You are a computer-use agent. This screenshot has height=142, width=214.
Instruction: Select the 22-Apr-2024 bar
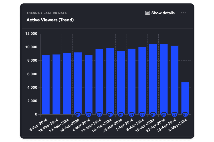[x=164, y=78]
